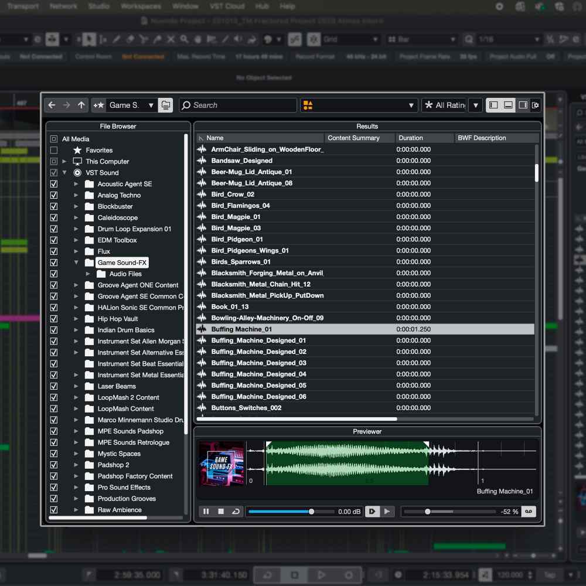The image size is (586, 586).
Task: Click the Game Sound-FX artwork thumbnail
Action: click(x=221, y=464)
